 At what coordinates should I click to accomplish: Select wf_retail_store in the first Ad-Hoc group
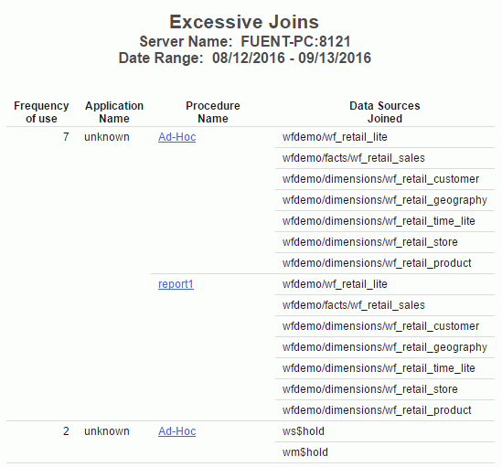tap(369, 242)
